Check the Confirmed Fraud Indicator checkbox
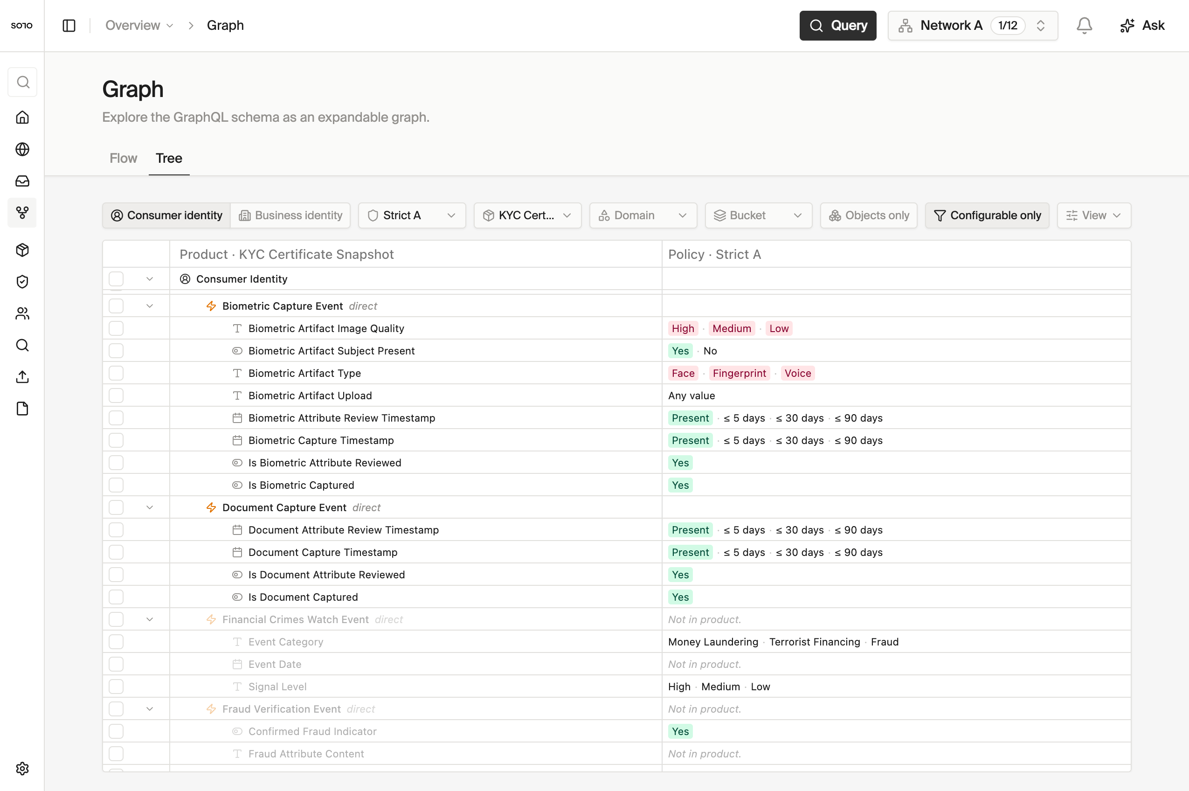Image resolution: width=1189 pixels, height=791 pixels. 116,731
